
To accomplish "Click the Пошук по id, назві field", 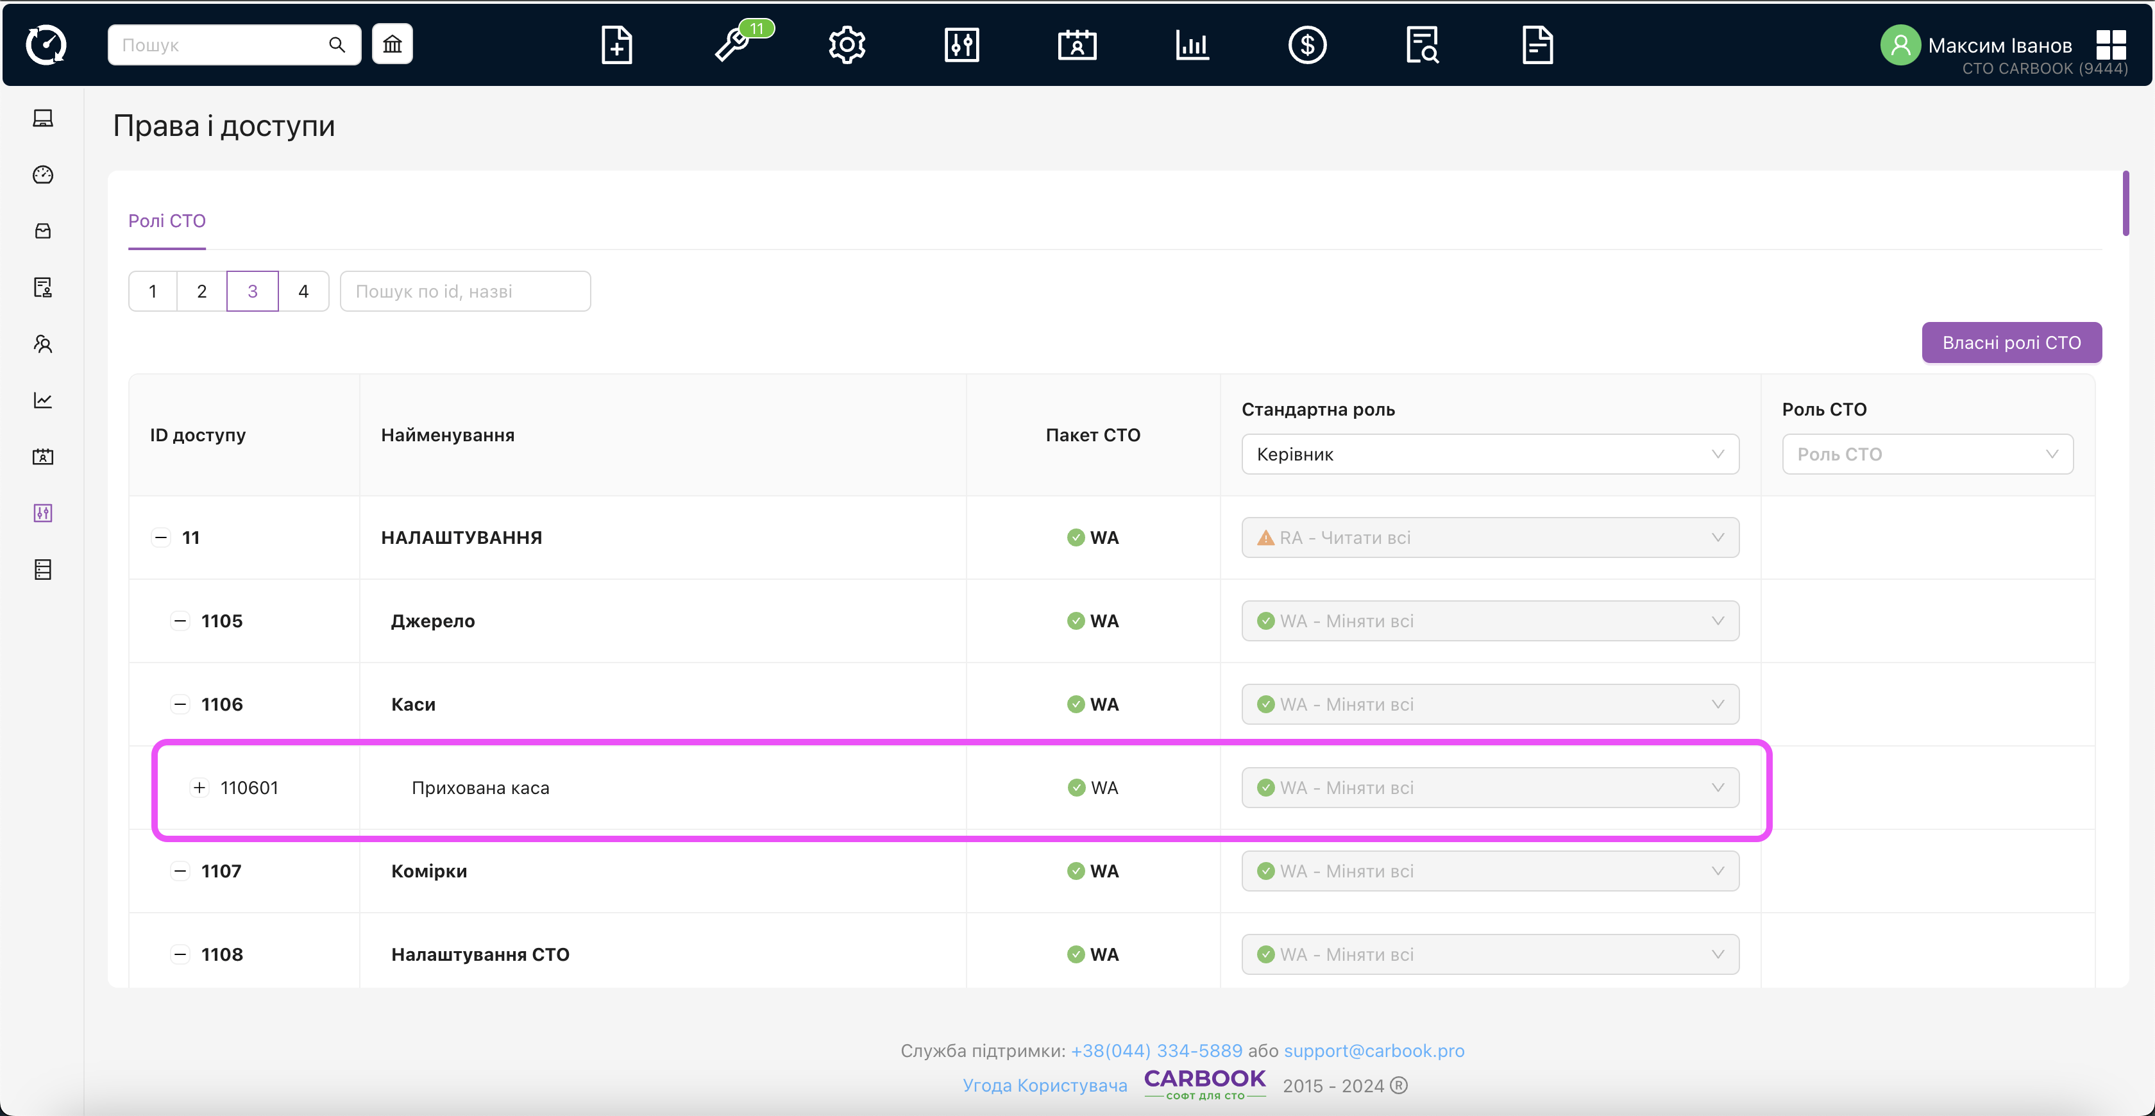I will [465, 291].
